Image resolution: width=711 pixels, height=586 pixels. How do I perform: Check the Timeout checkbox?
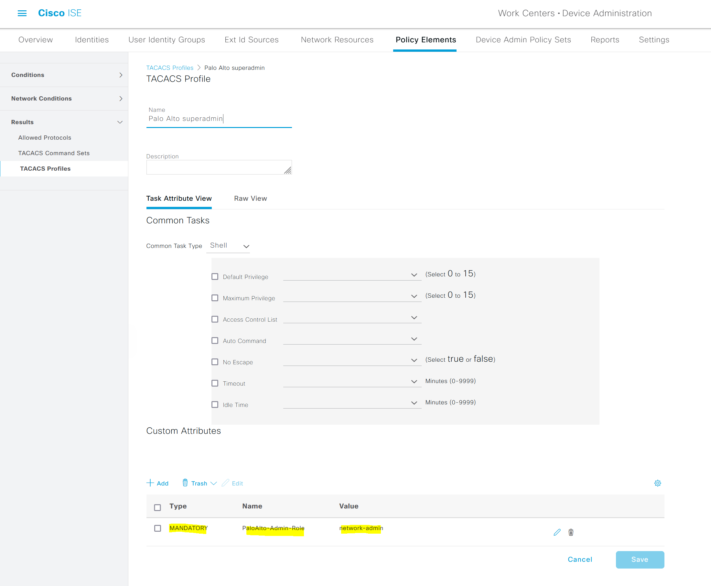coord(215,383)
